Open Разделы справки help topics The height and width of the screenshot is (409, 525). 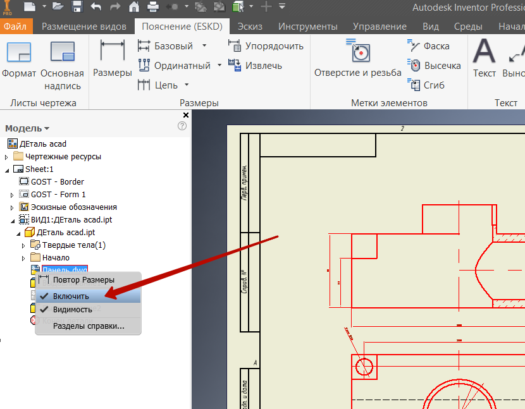89,326
